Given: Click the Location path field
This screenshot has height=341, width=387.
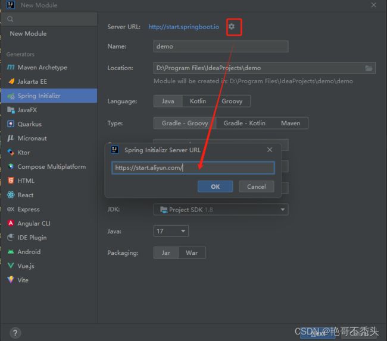Looking at the screenshot, I should tap(264, 68).
